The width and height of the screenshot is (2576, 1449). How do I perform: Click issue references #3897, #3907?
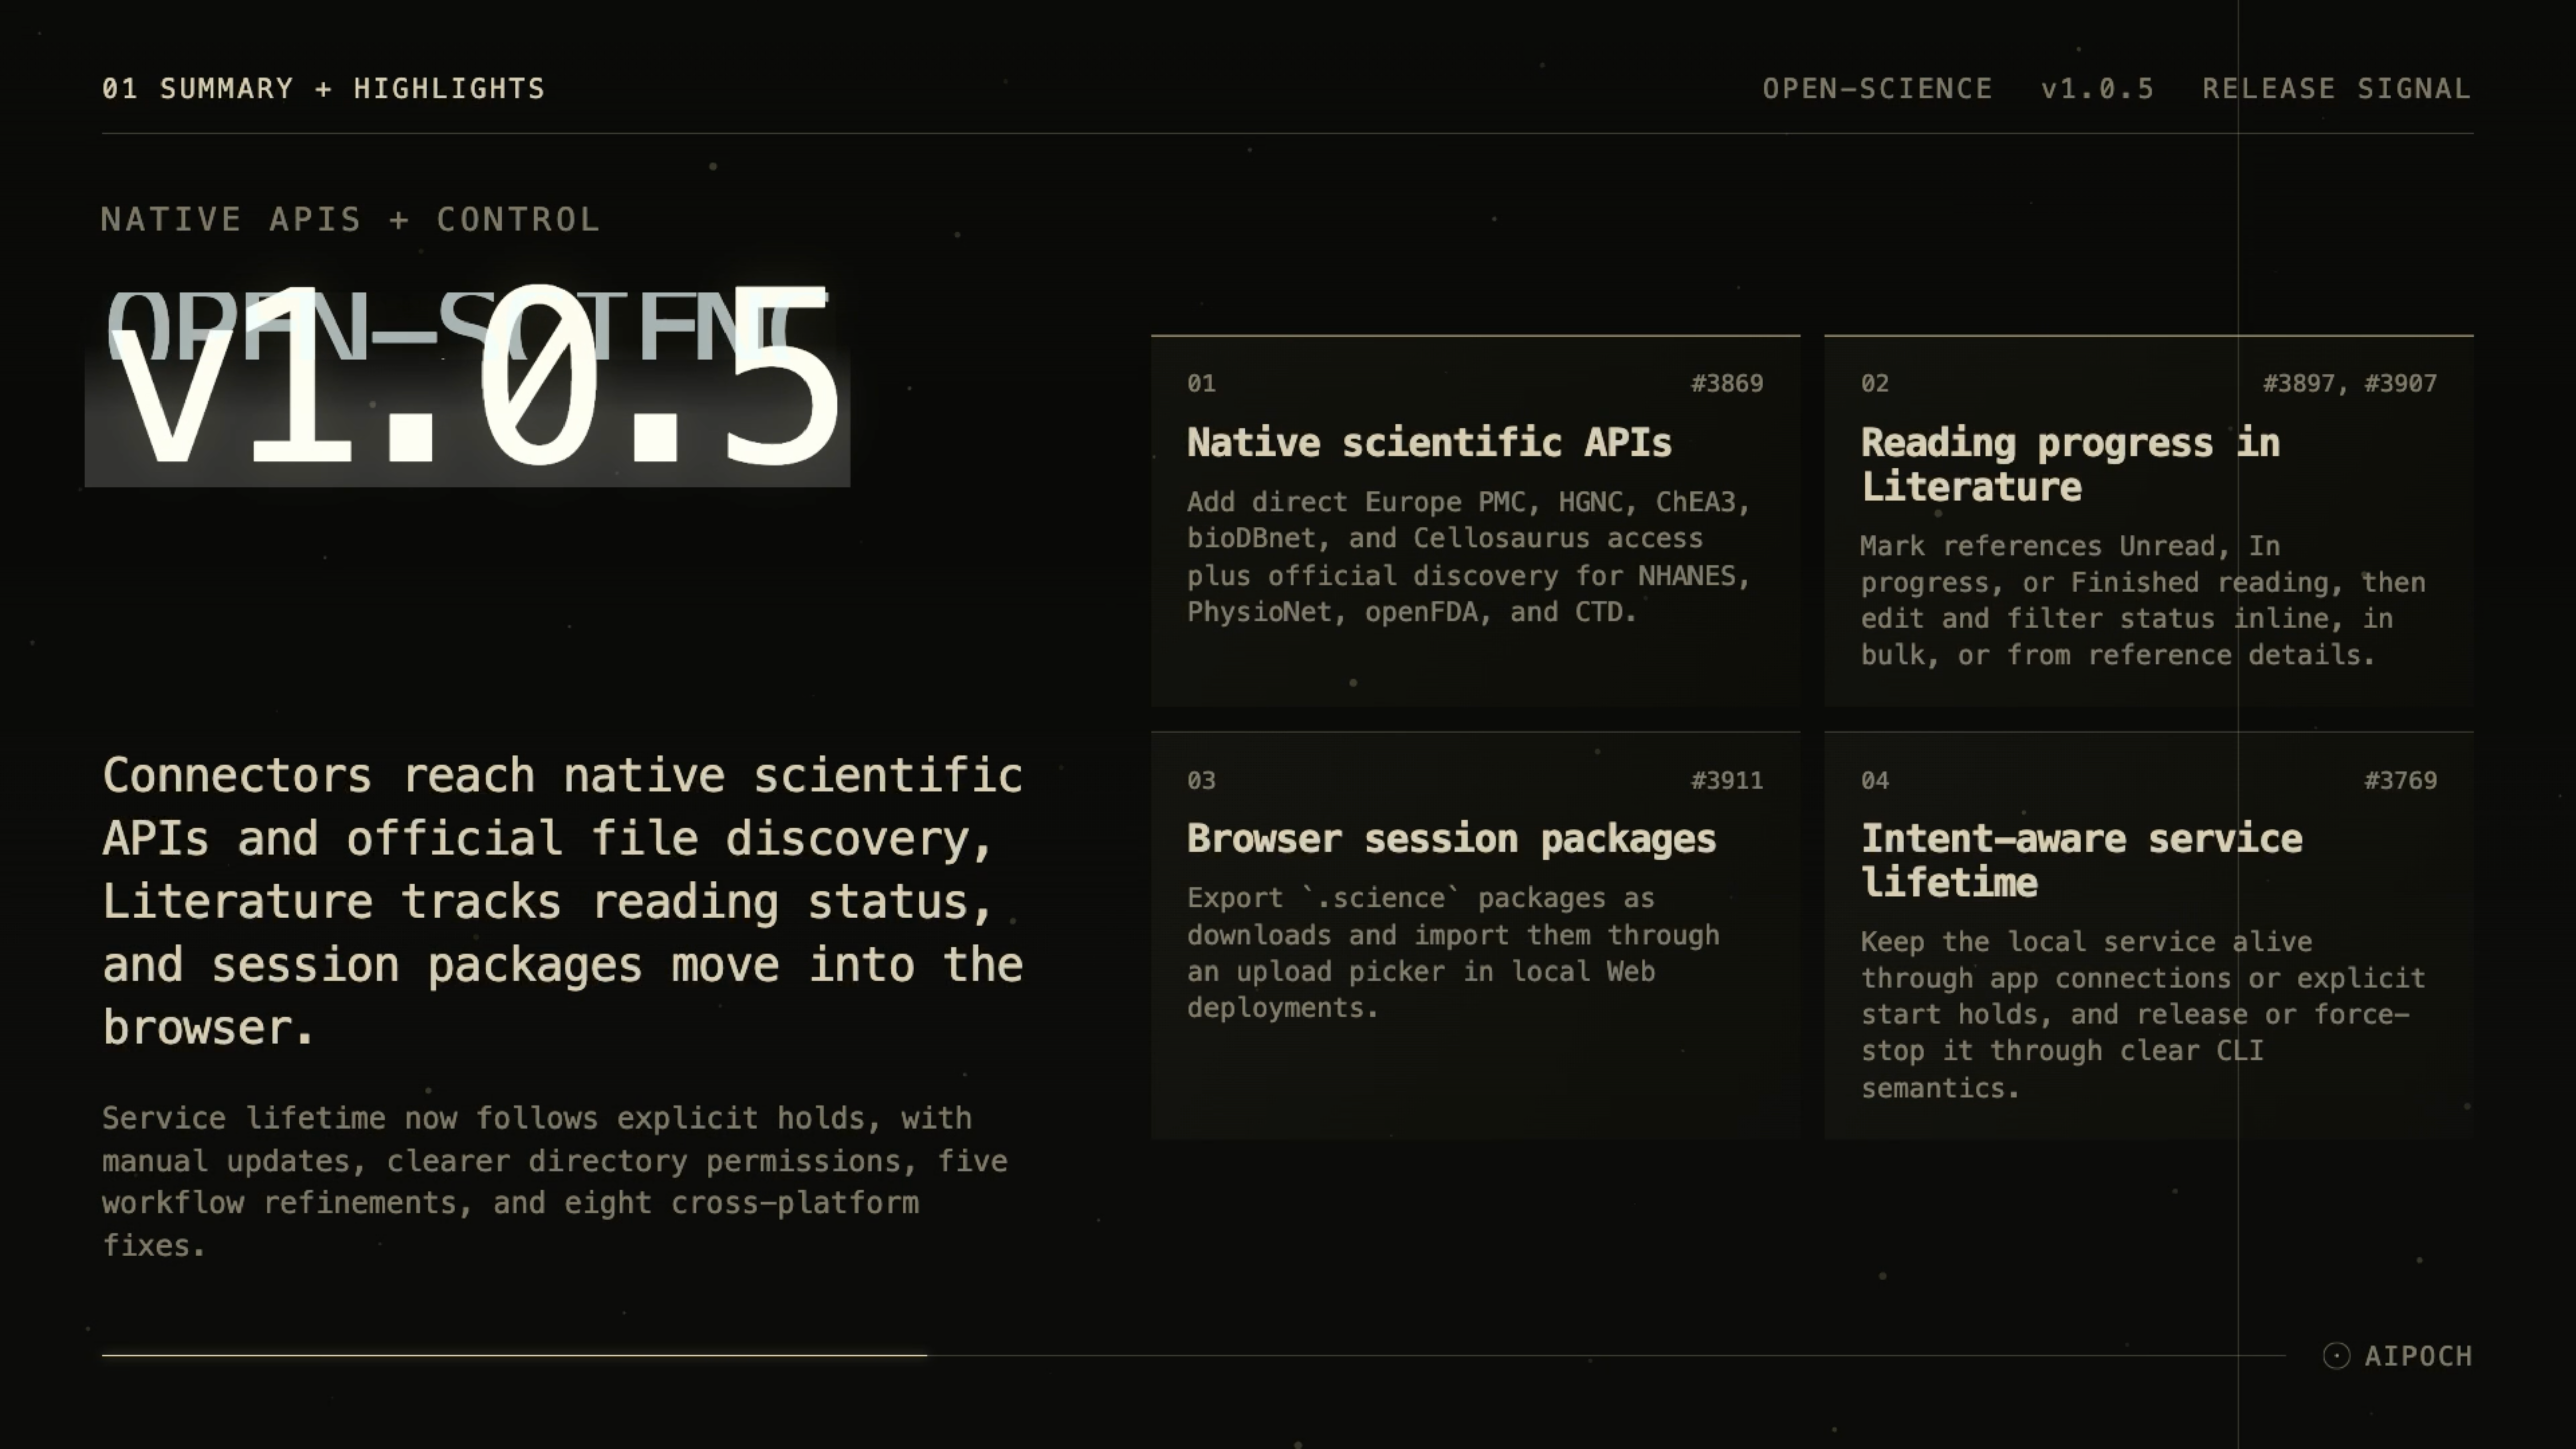[2349, 383]
